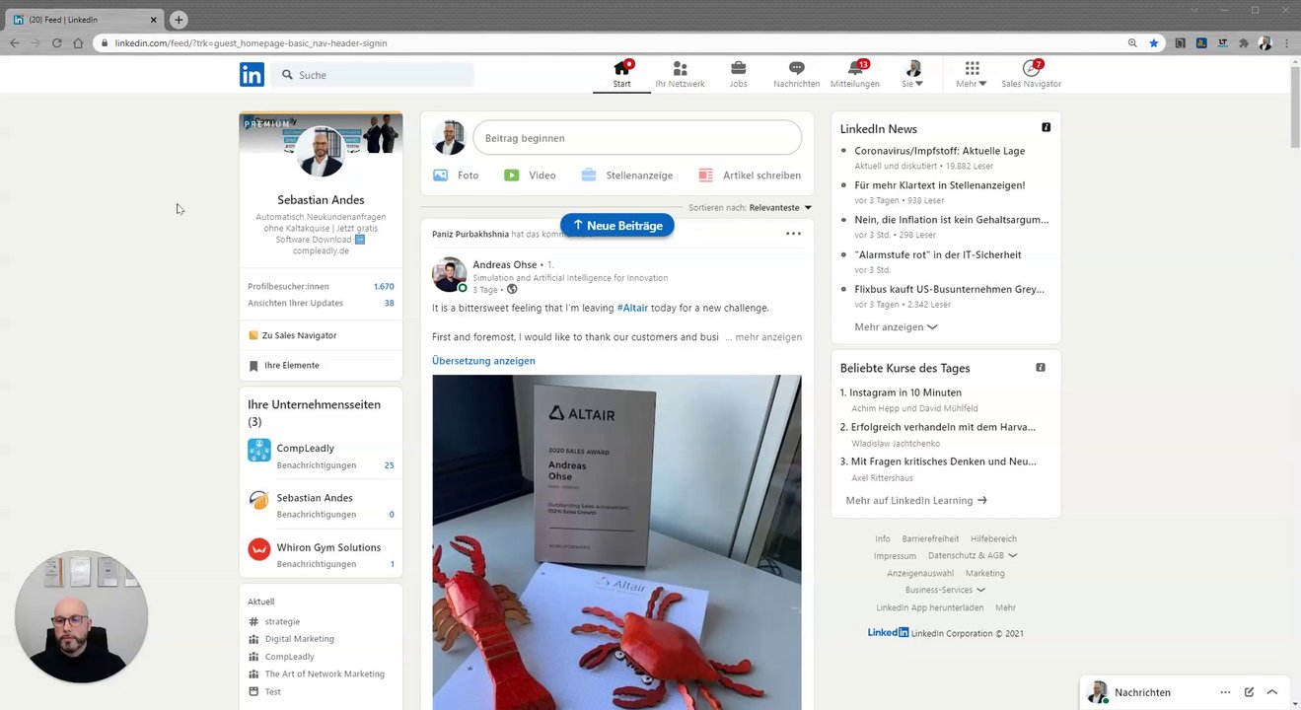
Task: Focus the Suche search field
Action: pyautogui.click(x=373, y=75)
